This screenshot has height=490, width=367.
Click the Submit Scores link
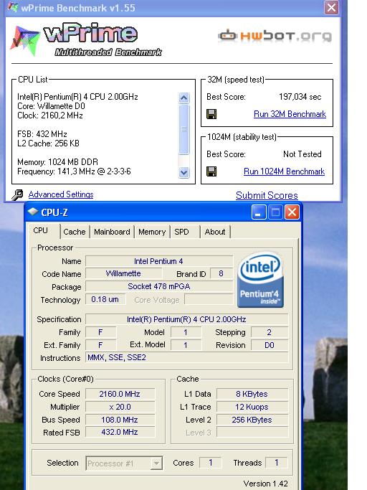point(267,195)
